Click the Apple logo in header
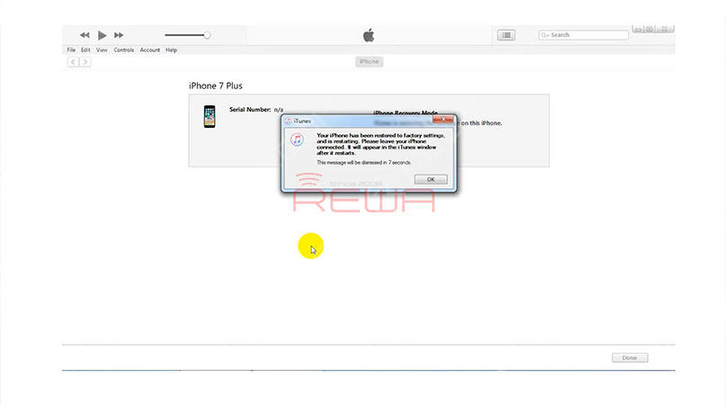 click(x=369, y=35)
